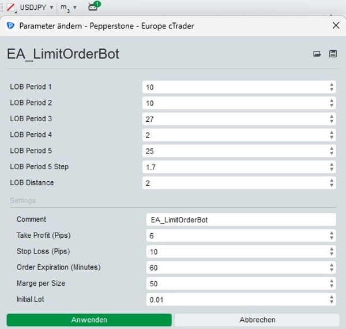
Task: Click the LOB Distance value field
Action: click(x=239, y=183)
